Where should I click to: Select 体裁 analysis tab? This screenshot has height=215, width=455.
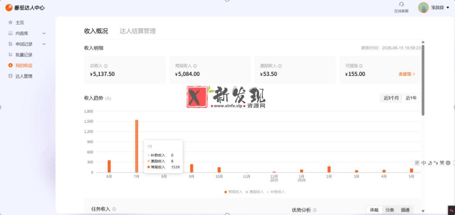(374, 210)
